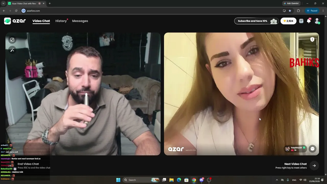Click the microphone tray icon
Screen dimensions: 327x184
point(288,180)
